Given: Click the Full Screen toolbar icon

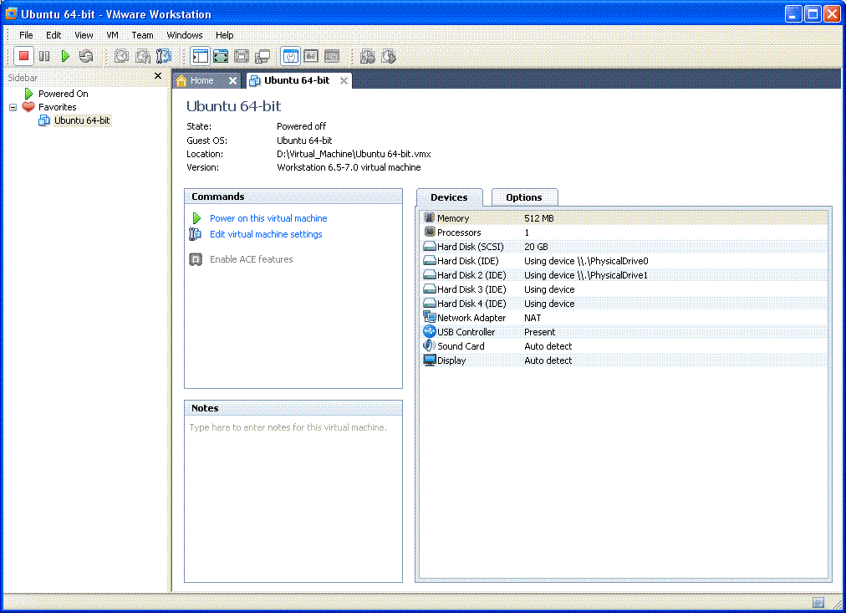Looking at the screenshot, I should pyautogui.click(x=242, y=56).
